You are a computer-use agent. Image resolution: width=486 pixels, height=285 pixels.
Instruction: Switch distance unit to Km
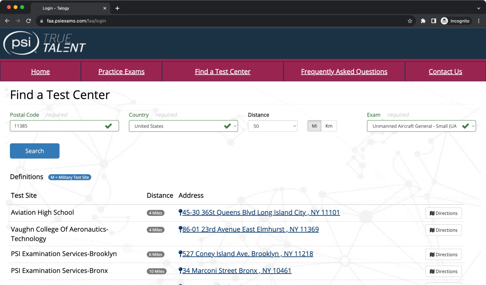coord(329,126)
